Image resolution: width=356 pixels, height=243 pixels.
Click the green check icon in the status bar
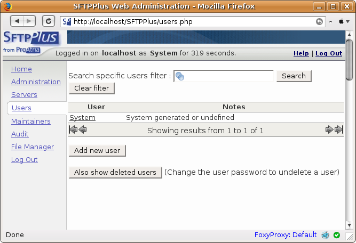point(337,235)
